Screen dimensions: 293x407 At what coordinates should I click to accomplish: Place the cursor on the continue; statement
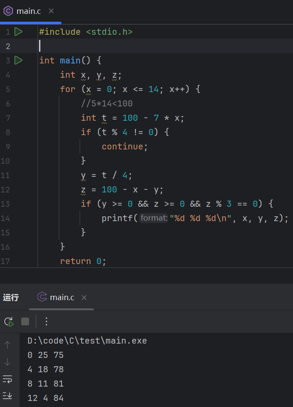click(x=125, y=146)
